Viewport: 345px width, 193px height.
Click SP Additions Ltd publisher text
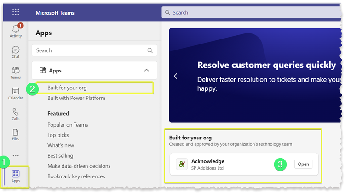[x=207, y=168]
